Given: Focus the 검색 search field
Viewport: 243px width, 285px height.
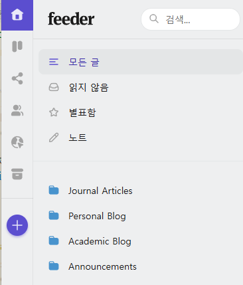Looking at the screenshot, I should coord(191,19).
